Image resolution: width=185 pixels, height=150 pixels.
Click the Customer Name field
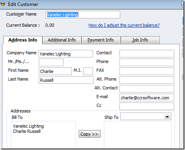83,15
